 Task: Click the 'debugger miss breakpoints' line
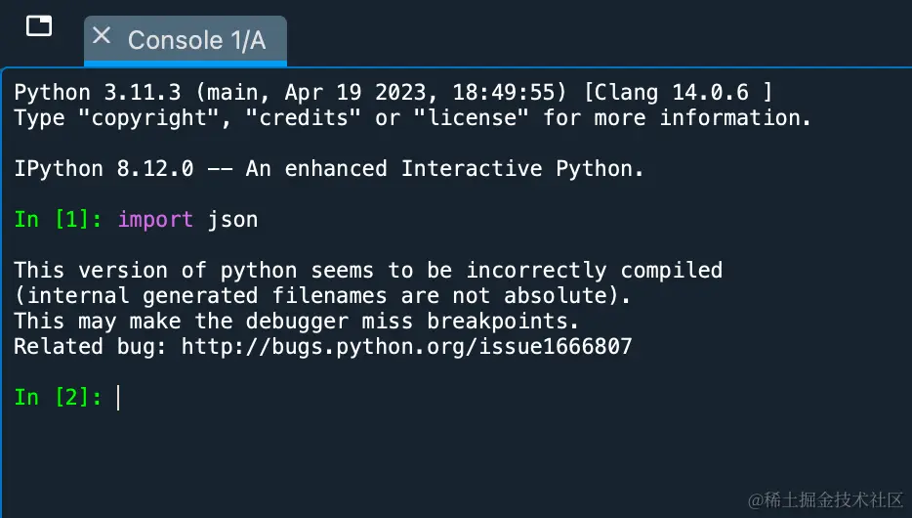[x=297, y=322]
